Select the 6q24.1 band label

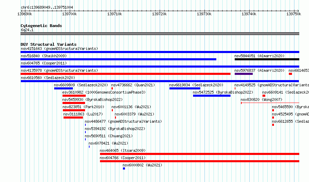click(27, 30)
